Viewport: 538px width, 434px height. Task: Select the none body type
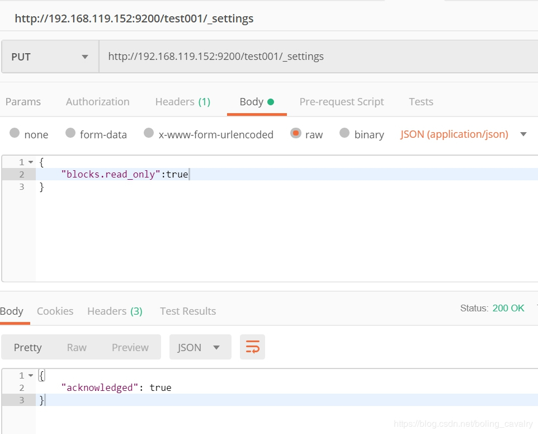(15, 133)
